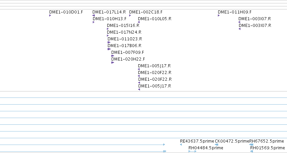Click the purple arrow under DME1-010D01.F
The height and width of the screenshot is (153, 287).
50,15
